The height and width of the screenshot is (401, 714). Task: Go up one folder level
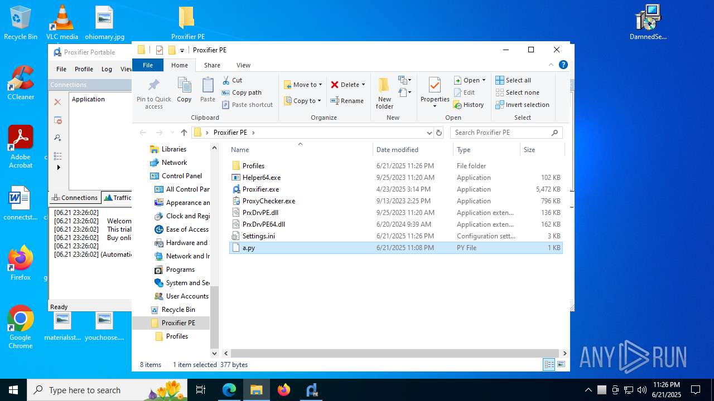pyautogui.click(x=184, y=133)
